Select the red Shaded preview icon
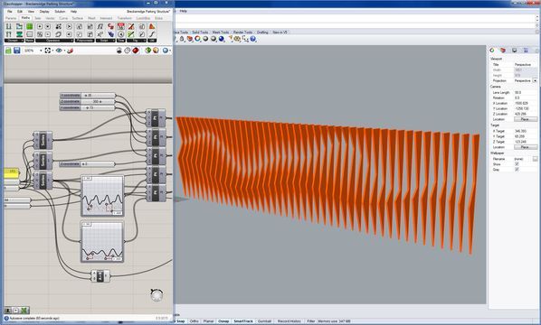The height and width of the screenshot is (325, 541). (x=136, y=51)
